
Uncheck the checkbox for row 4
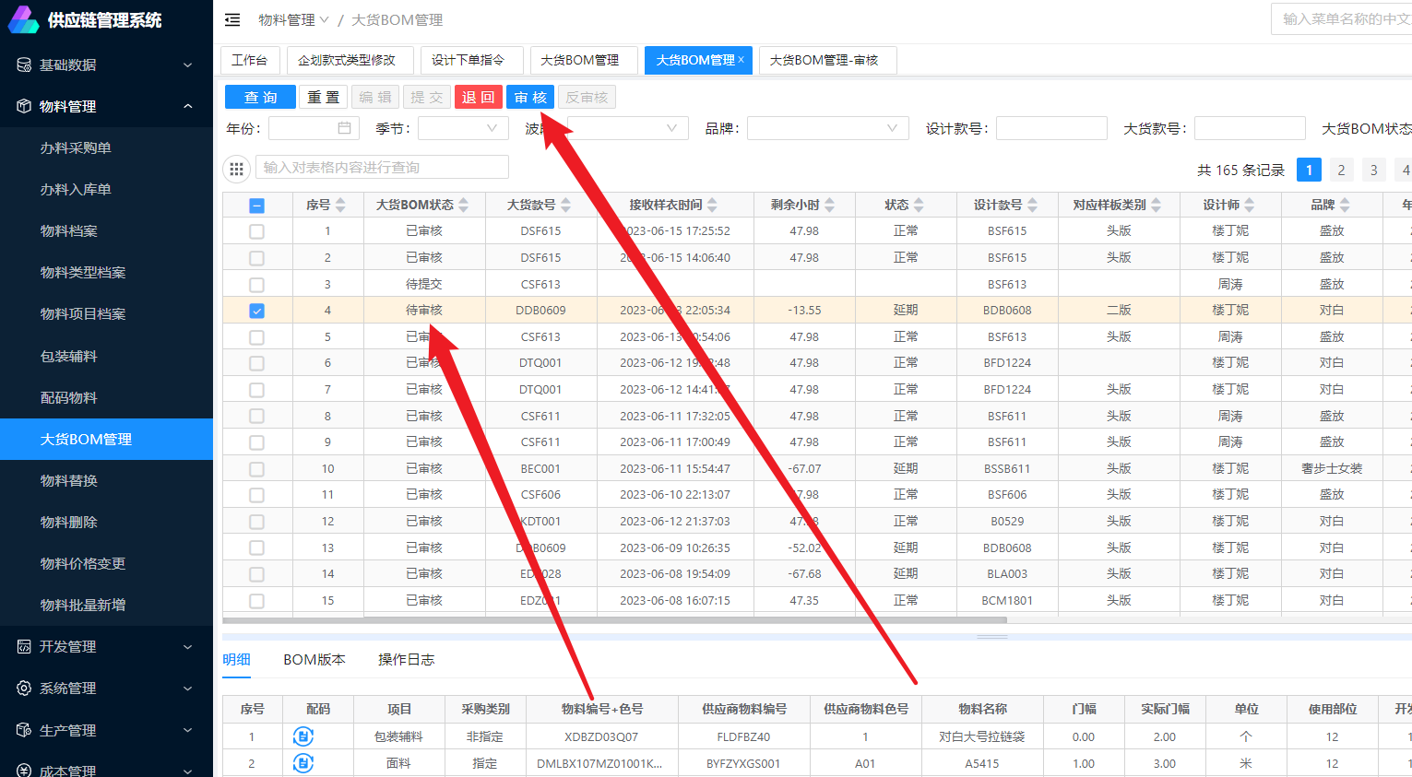coord(256,311)
